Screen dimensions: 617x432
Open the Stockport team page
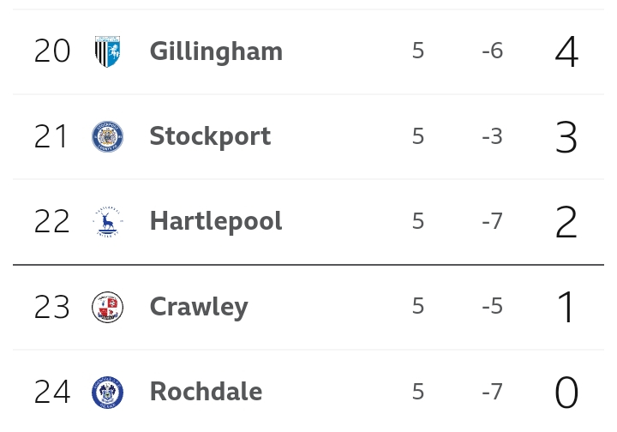click(x=210, y=137)
